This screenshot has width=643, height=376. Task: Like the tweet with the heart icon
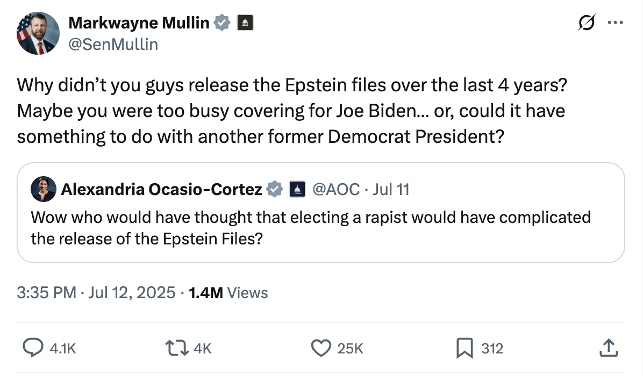(x=321, y=349)
